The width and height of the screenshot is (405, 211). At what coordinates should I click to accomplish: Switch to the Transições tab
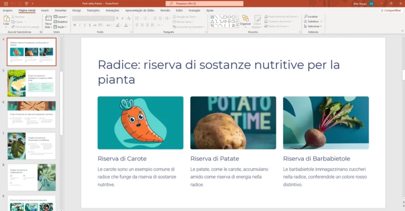[x=93, y=11]
